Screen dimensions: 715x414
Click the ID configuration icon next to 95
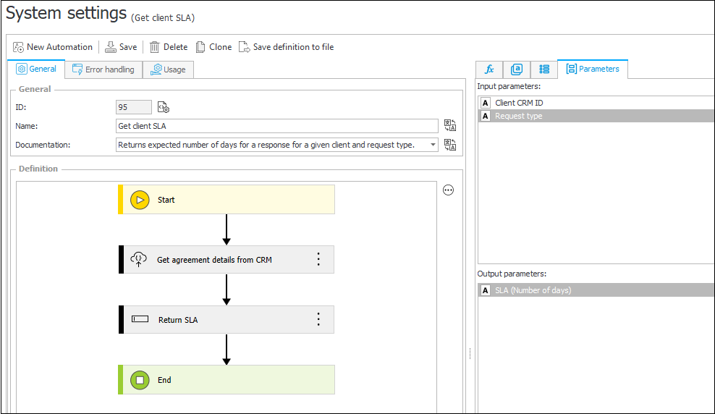(164, 108)
